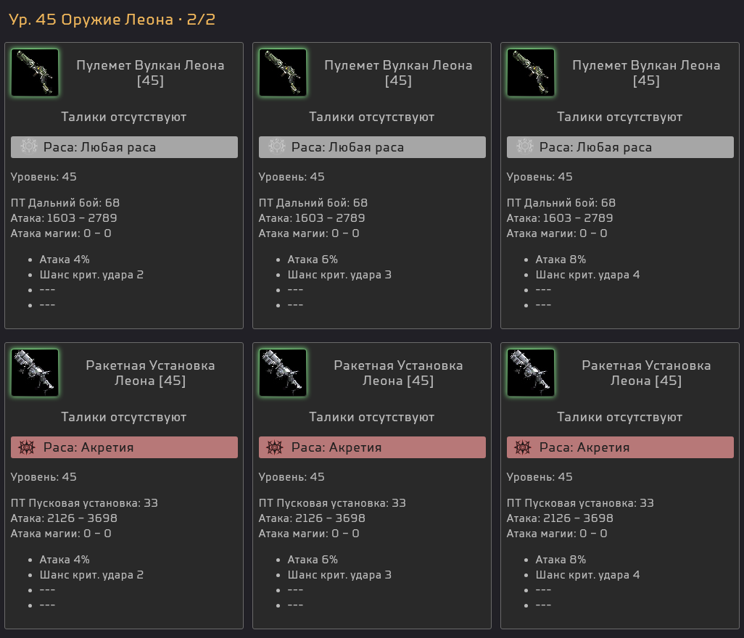The width and height of the screenshot is (744, 638).
Task: Click the title Пулемет Вулкан Леона [45] in the Атака 8% card
Action: [646, 72]
